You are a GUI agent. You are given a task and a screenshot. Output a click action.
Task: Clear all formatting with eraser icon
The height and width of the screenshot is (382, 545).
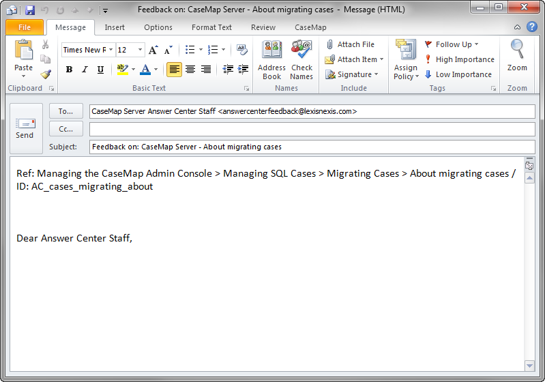pyautogui.click(x=242, y=50)
